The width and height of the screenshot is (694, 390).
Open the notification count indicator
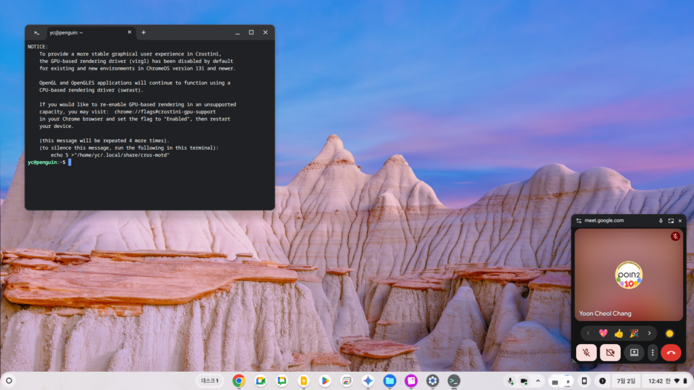pos(602,381)
